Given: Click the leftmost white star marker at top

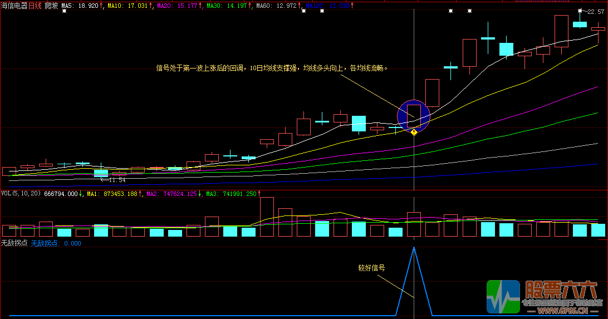Looking at the screenshot, I should tap(64, 11).
